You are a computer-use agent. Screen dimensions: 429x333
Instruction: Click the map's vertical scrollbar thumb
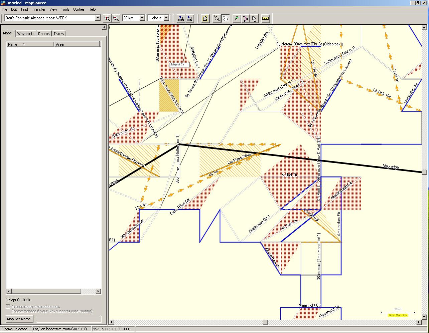pos(424,172)
